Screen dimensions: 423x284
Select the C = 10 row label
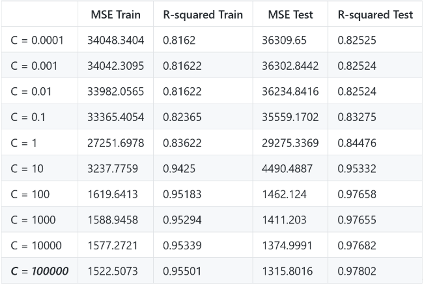point(27,168)
